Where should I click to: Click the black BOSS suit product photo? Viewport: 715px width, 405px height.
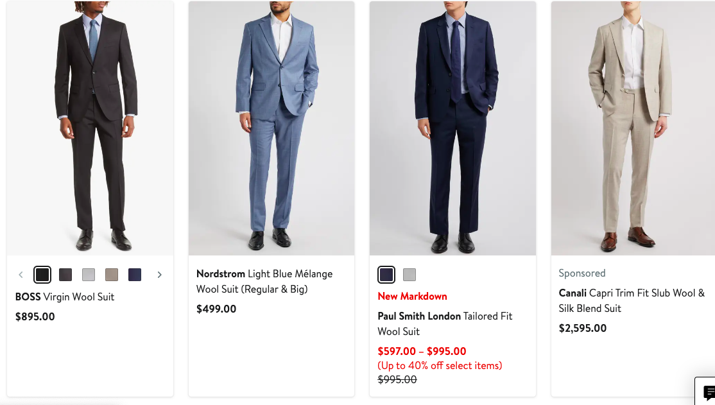[x=90, y=128]
